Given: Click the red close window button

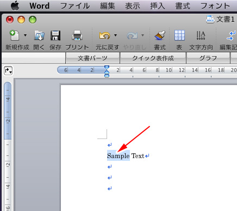Looking at the screenshot, I should [x=10, y=20].
